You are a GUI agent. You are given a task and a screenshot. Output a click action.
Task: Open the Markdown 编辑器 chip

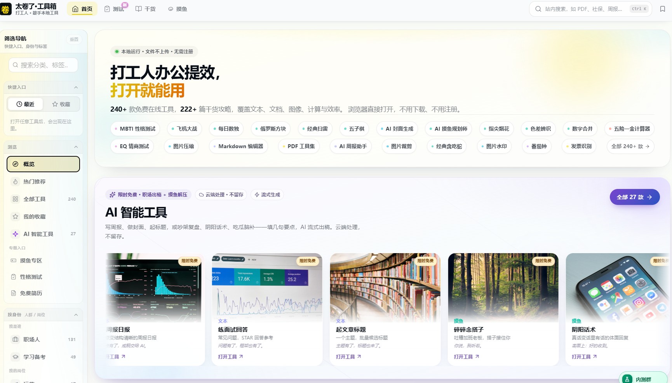click(x=238, y=146)
